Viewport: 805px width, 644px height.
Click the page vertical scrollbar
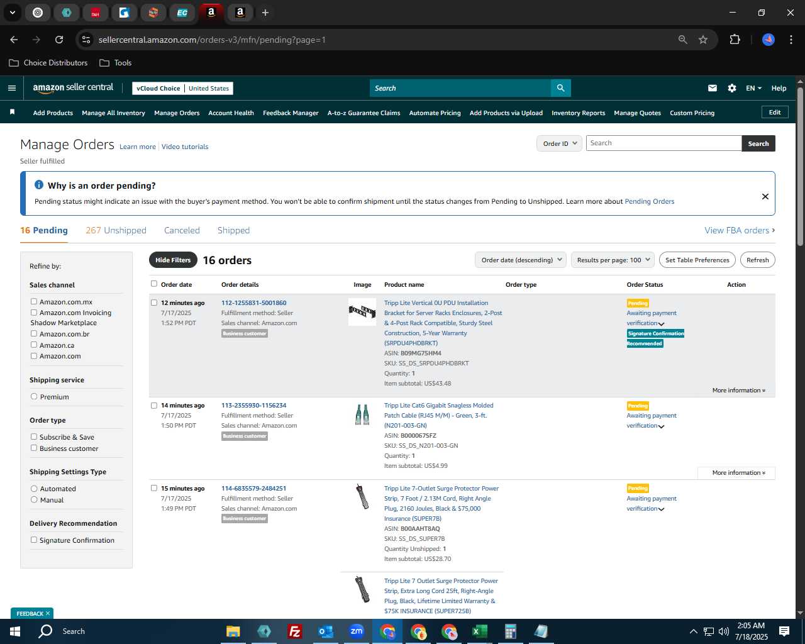(800, 167)
